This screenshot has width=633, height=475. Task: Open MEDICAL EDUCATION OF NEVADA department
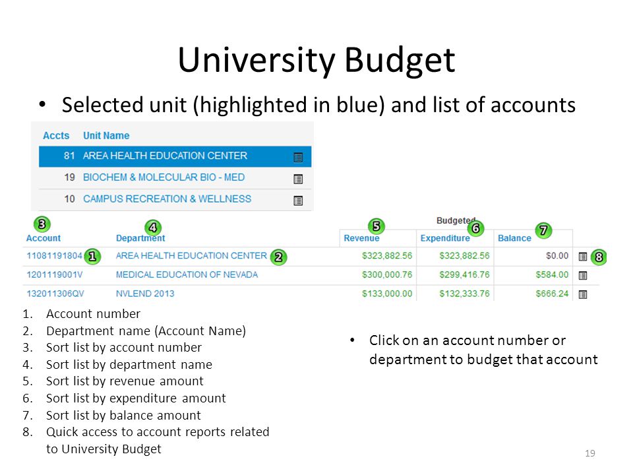point(187,274)
